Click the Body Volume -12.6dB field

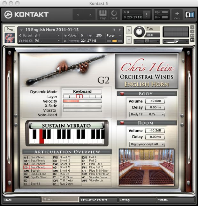[155, 101]
